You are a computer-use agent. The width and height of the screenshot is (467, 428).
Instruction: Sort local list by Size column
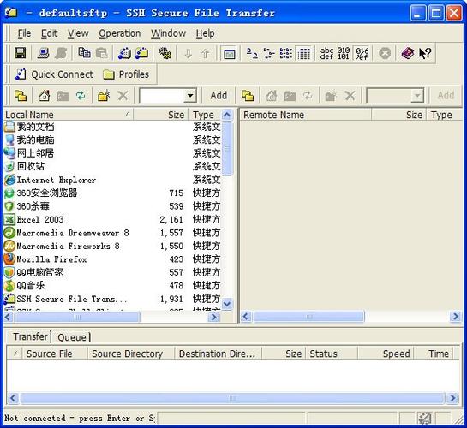pyautogui.click(x=161, y=115)
